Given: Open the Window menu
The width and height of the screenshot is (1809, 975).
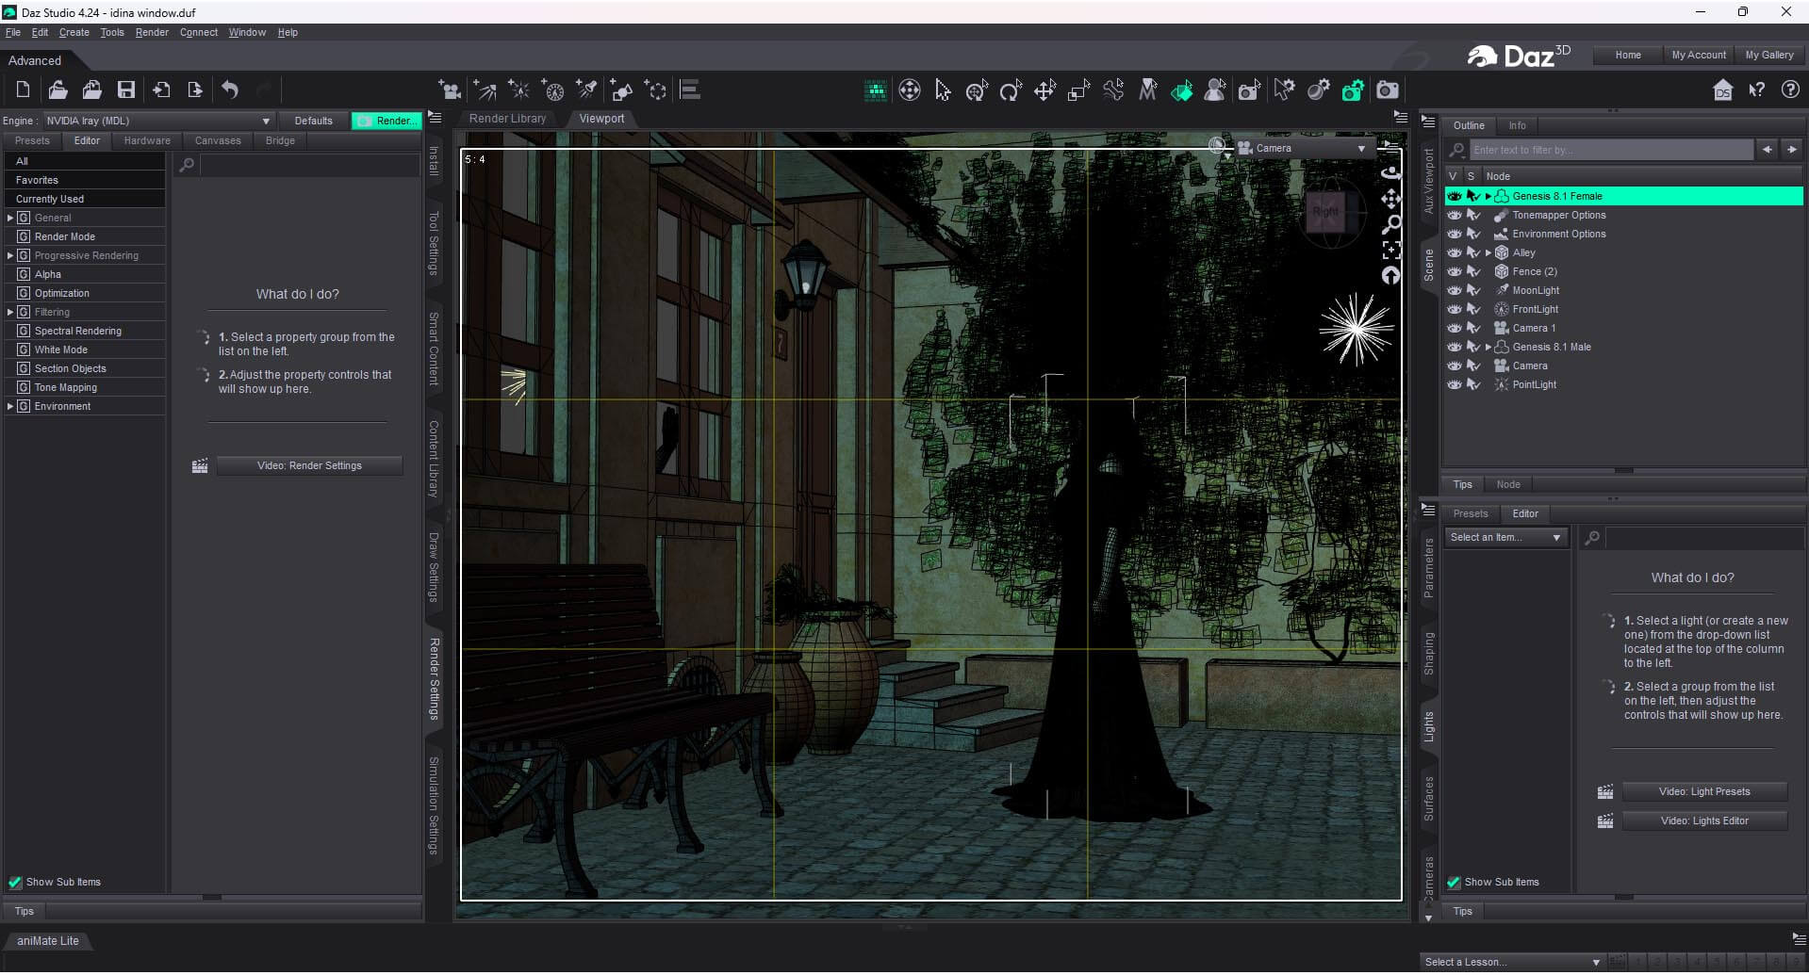Looking at the screenshot, I should [x=247, y=32].
